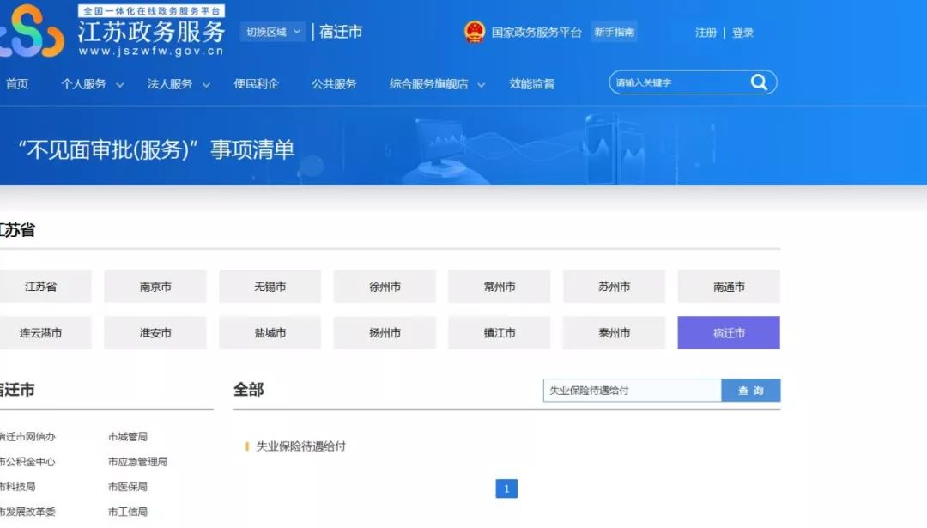
Task: Select the 南通市 region button
Action: tap(729, 286)
